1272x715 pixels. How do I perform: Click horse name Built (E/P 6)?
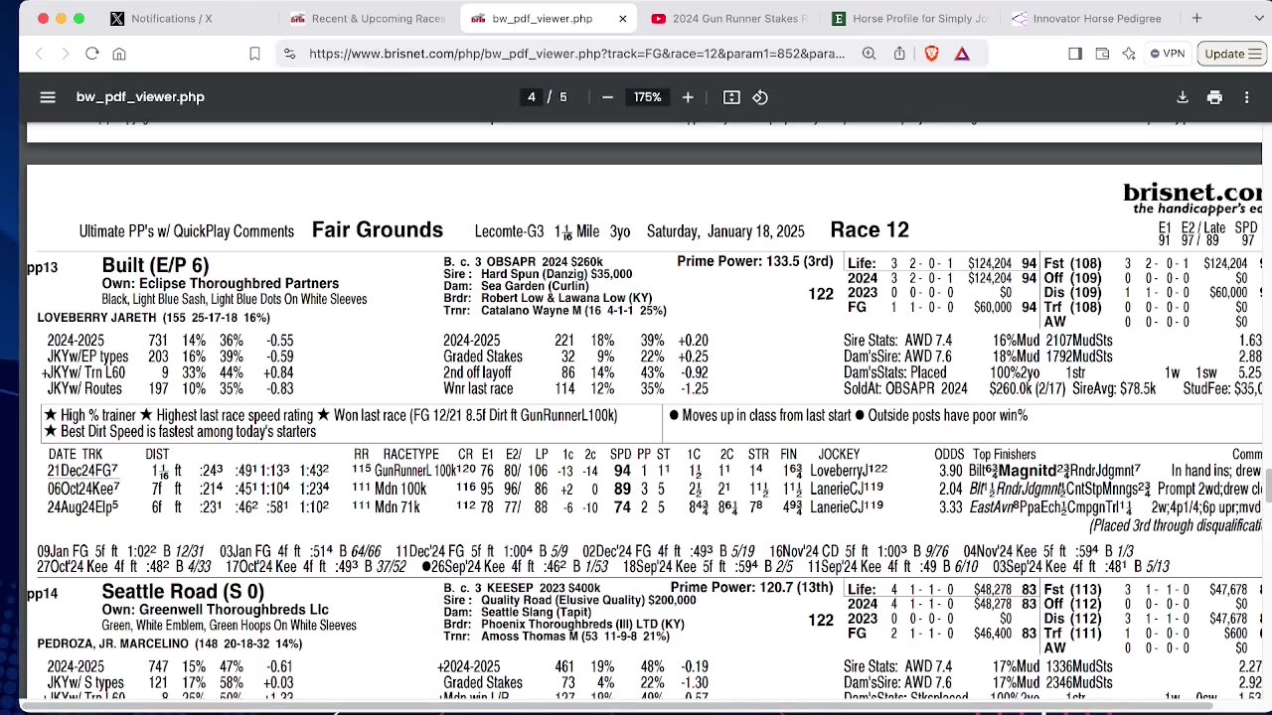point(155,265)
